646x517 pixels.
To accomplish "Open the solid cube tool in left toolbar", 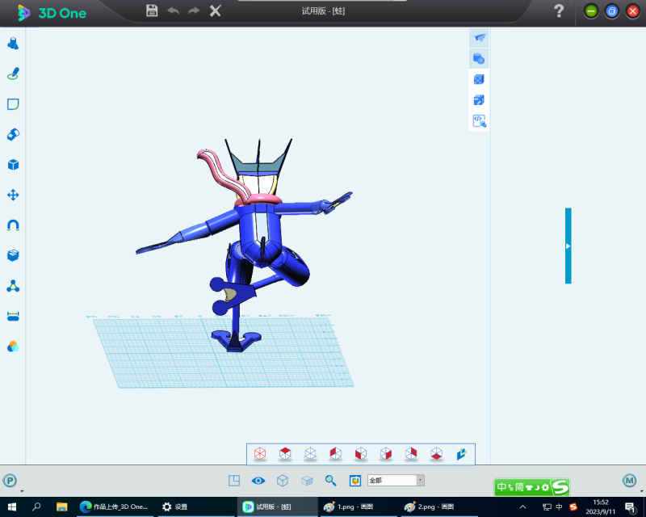I will coord(13,165).
